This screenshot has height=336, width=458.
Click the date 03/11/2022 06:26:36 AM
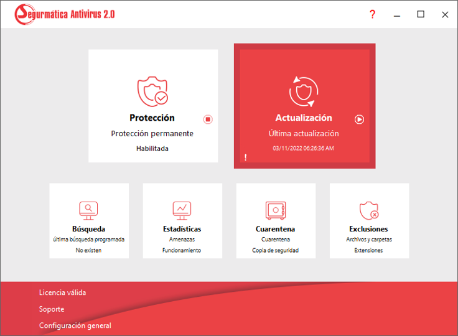tap(303, 148)
